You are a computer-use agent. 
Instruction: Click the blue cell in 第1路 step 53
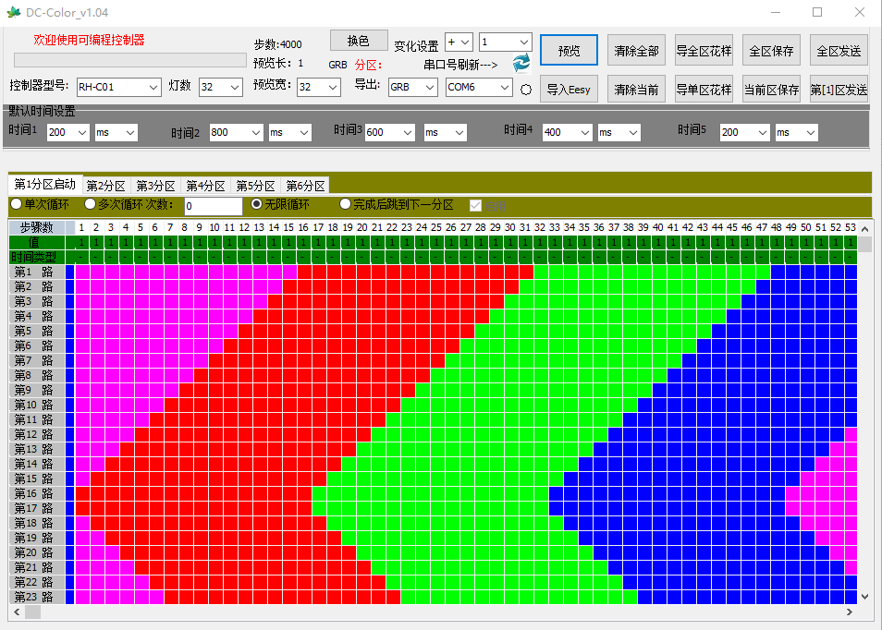(x=851, y=272)
